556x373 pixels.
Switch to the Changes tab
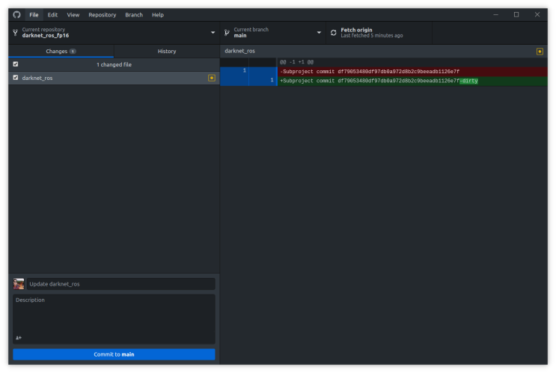click(61, 52)
